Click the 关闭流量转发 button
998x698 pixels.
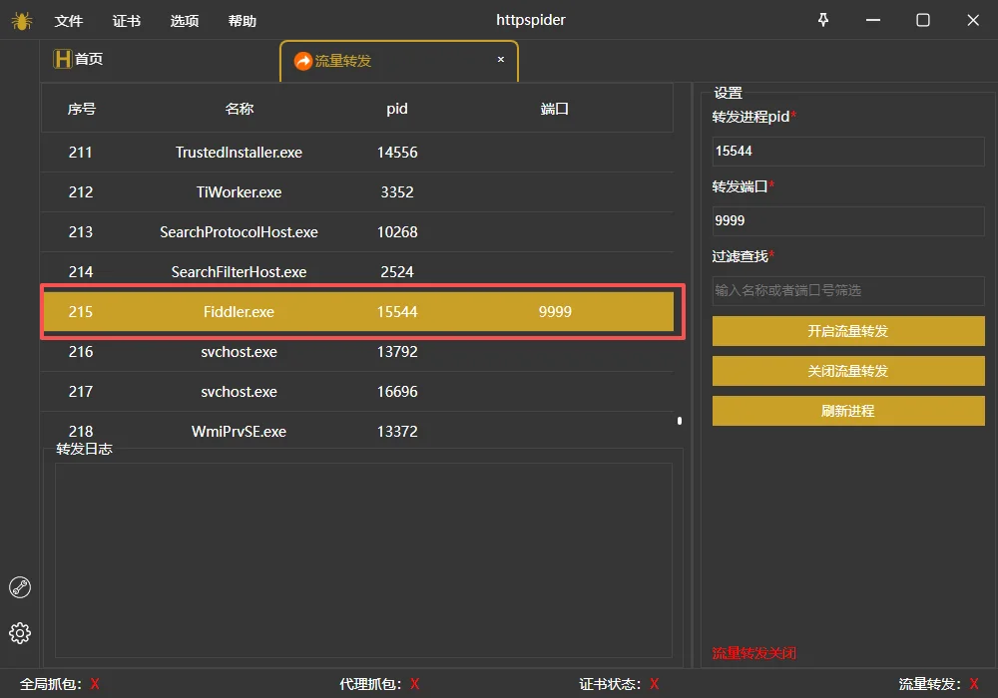click(x=848, y=371)
